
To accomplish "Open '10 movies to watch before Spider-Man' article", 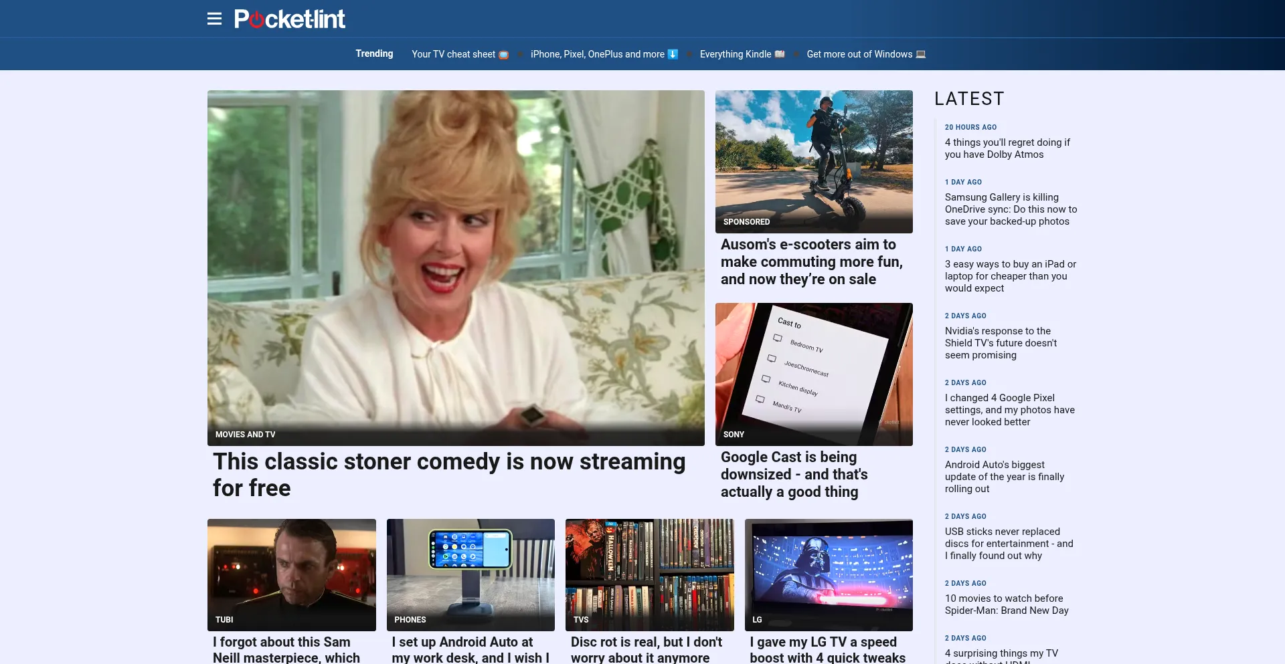I will tap(1007, 604).
